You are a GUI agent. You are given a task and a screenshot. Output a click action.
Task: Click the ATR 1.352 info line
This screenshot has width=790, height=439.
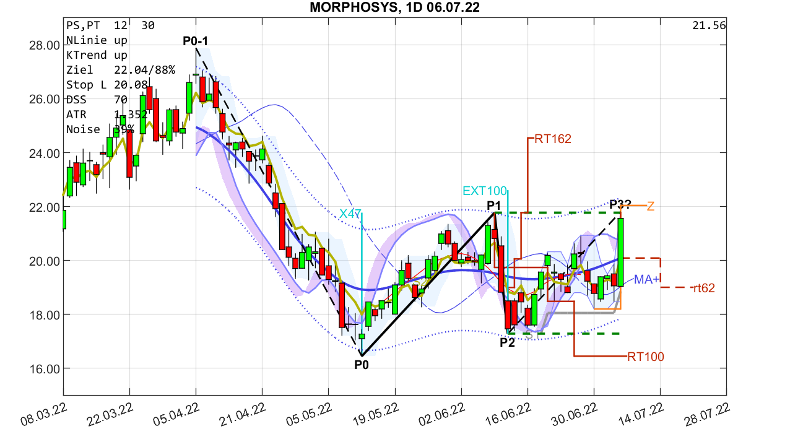pos(106,115)
